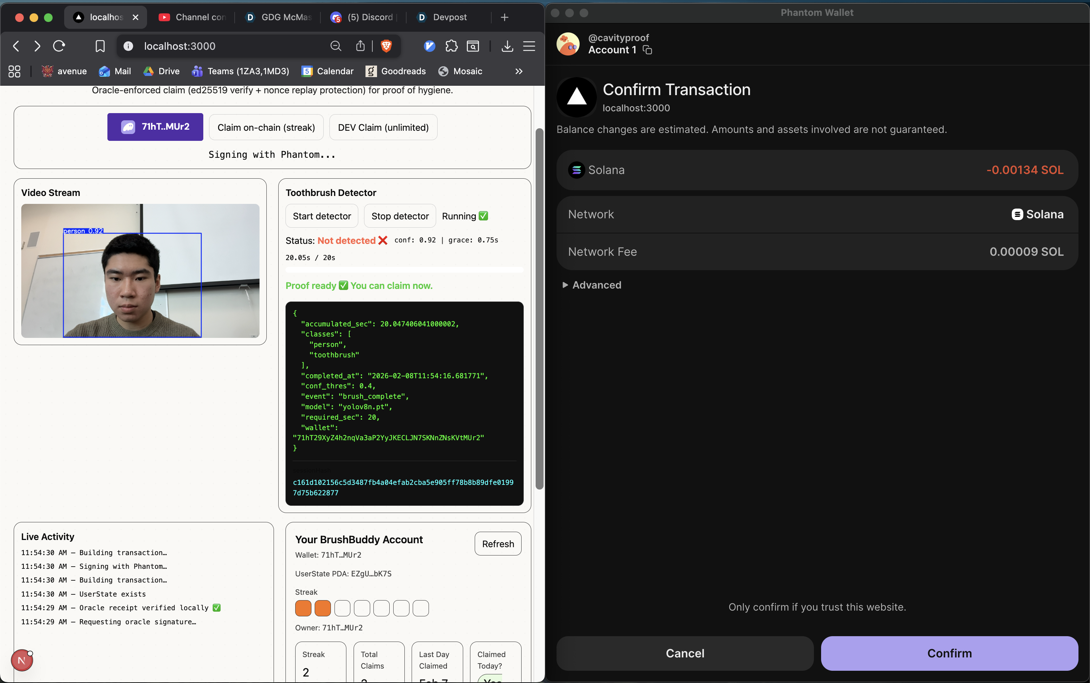Open the browser hamburger menu

[x=529, y=46]
